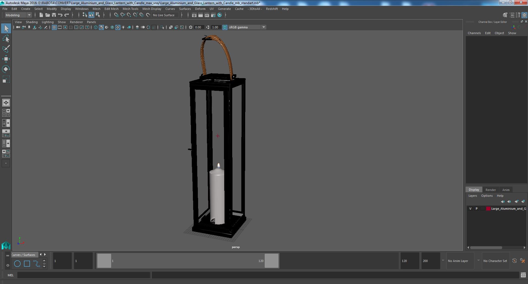Open the Edit Mesh menu

(111, 9)
